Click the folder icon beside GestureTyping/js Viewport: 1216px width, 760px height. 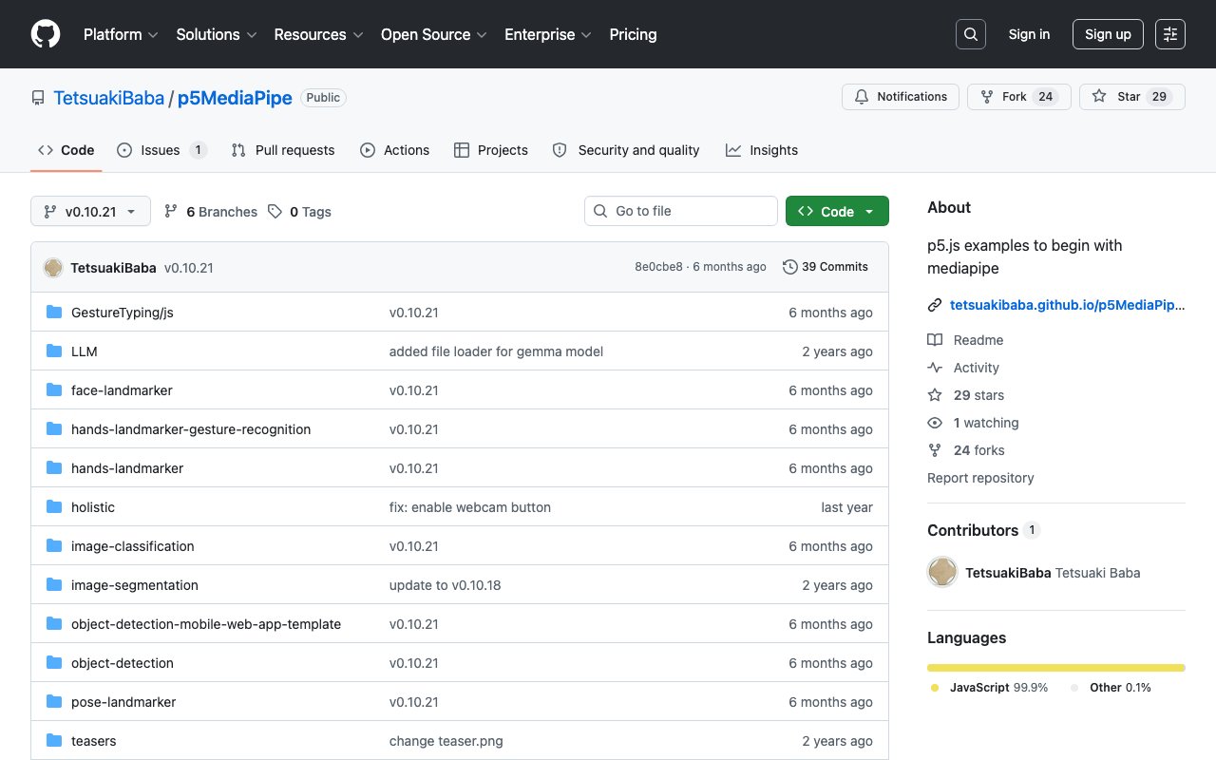coord(54,313)
